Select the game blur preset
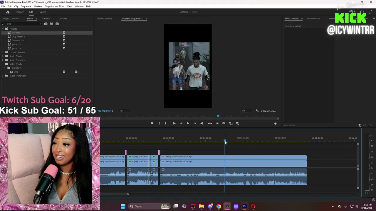This screenshot has width=376, height=211. pyautogui.click(x=16, y=44)
